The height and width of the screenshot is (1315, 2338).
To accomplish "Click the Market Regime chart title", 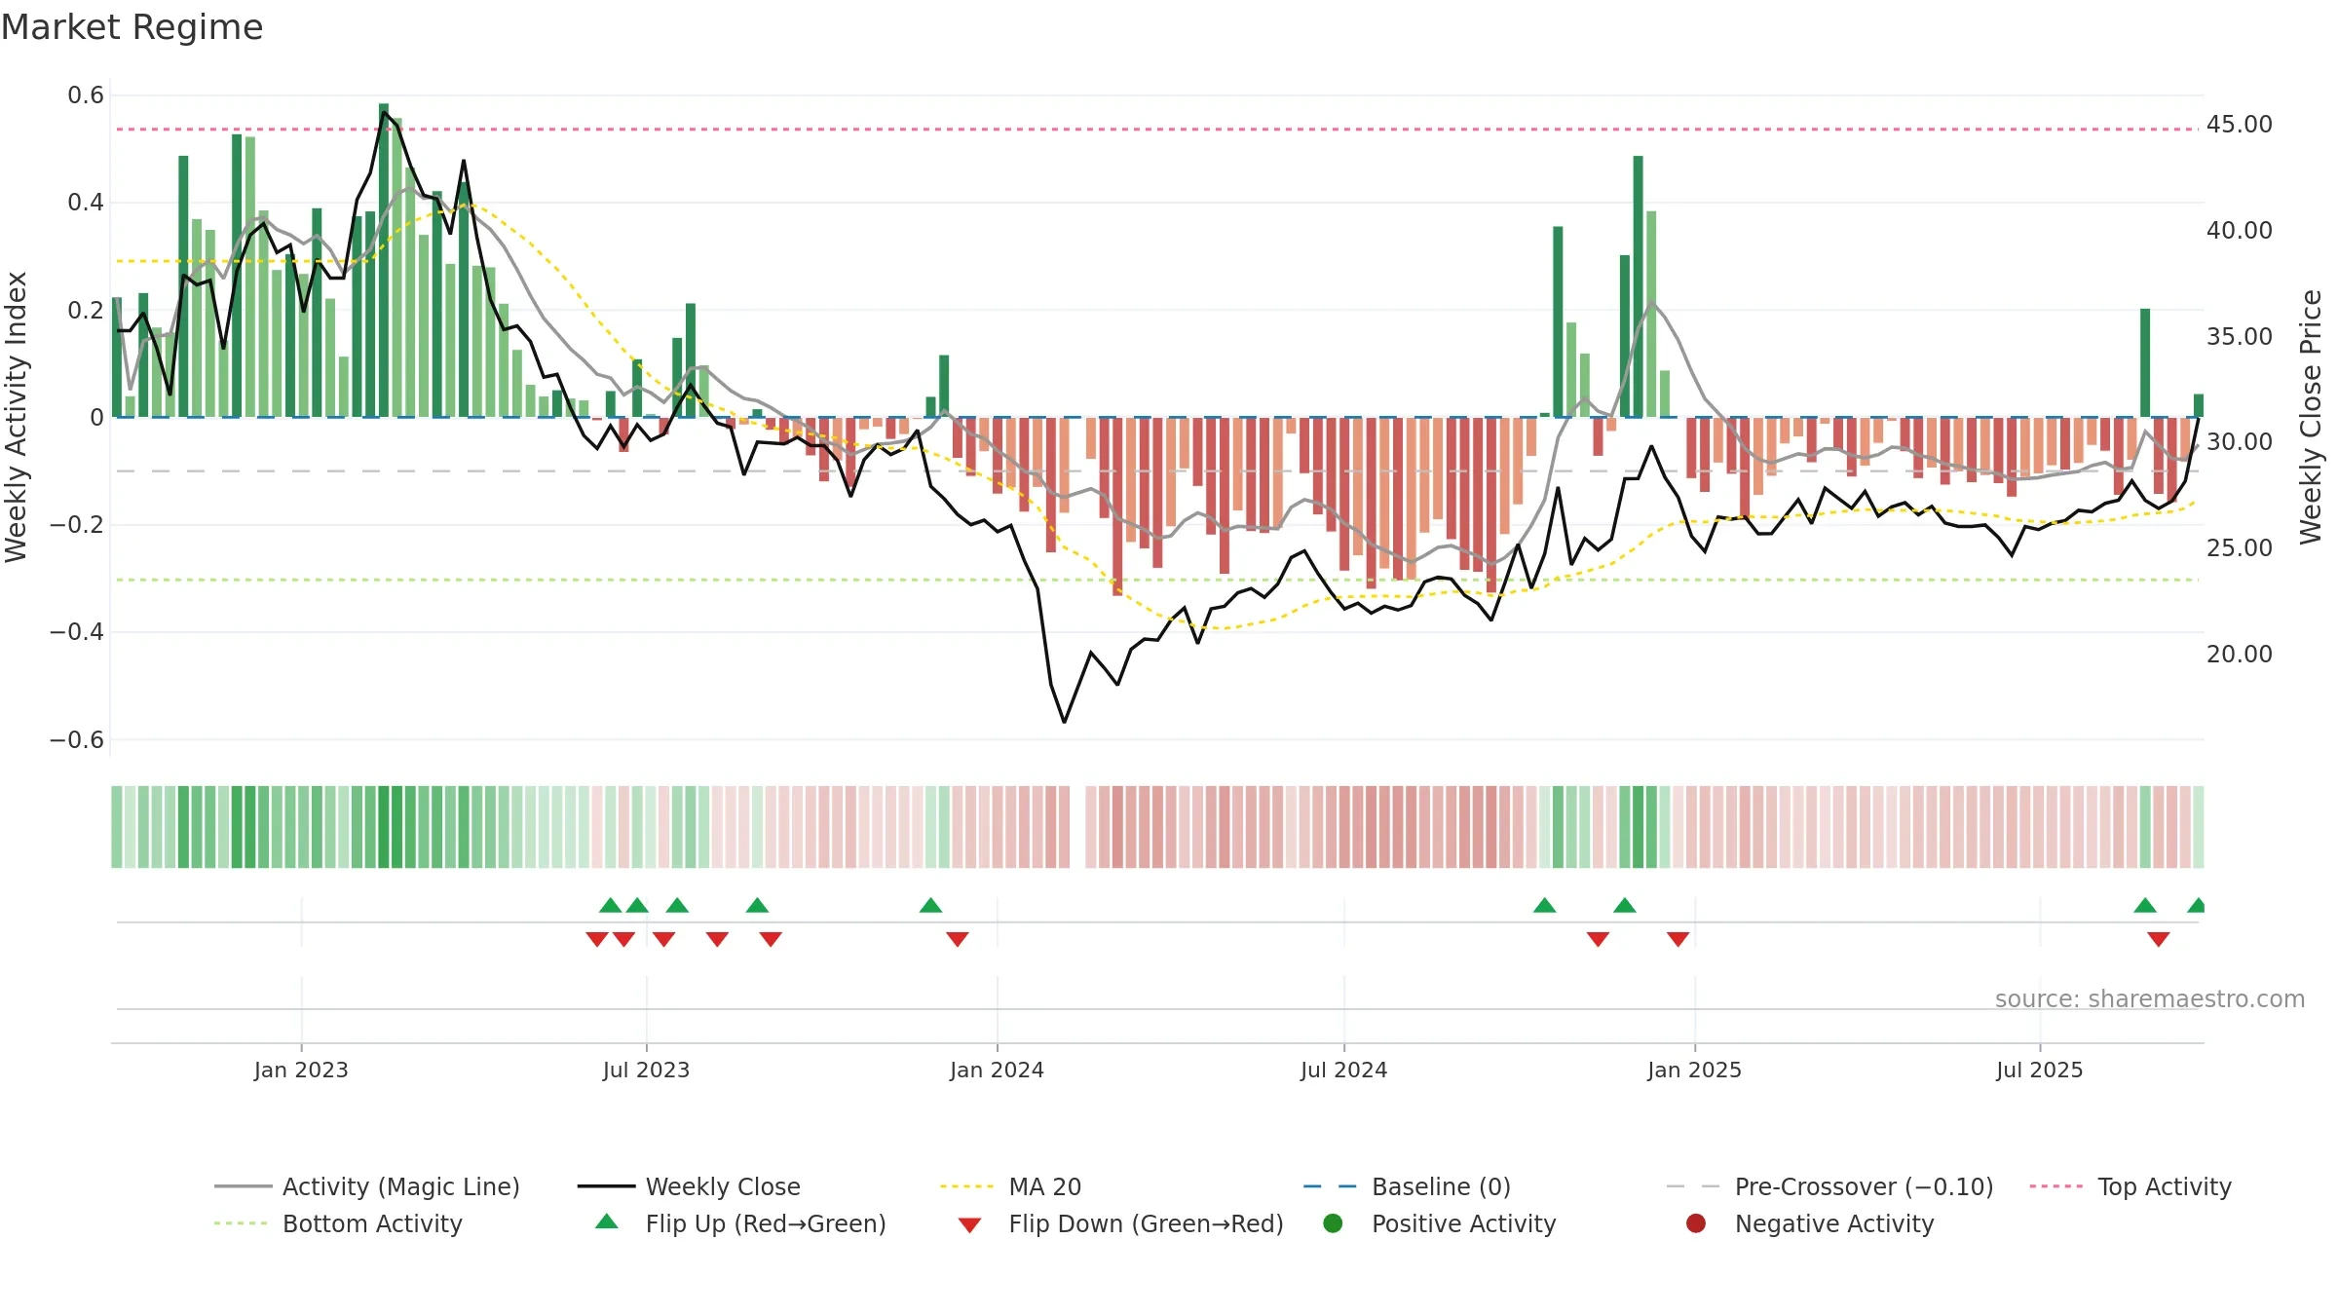I will pyautogui.click(x=132, y=27).
